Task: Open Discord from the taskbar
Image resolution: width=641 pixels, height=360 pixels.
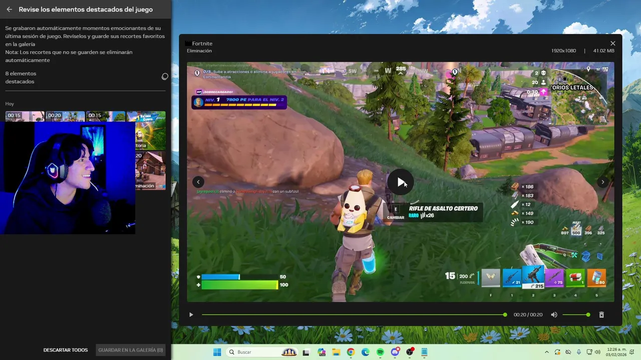Action: [x=395, y=352]
